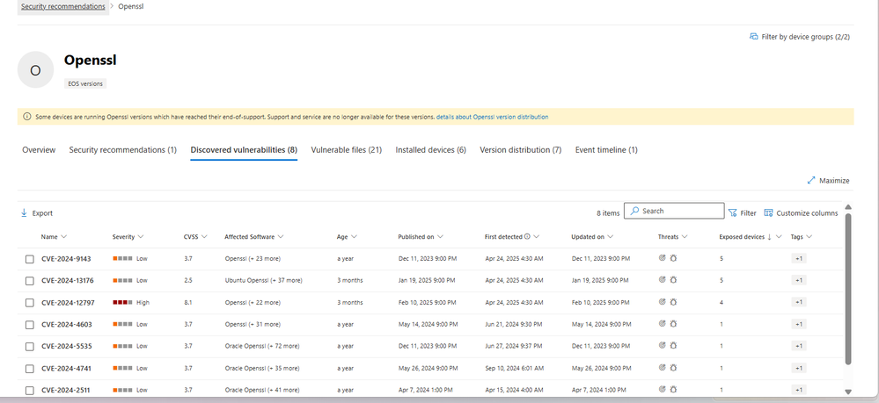This screenshot has width=879, height=403.
Task: Select the CVE-2024-9143 checkbox
Action: pyautogui.click(x=30, y=259)
